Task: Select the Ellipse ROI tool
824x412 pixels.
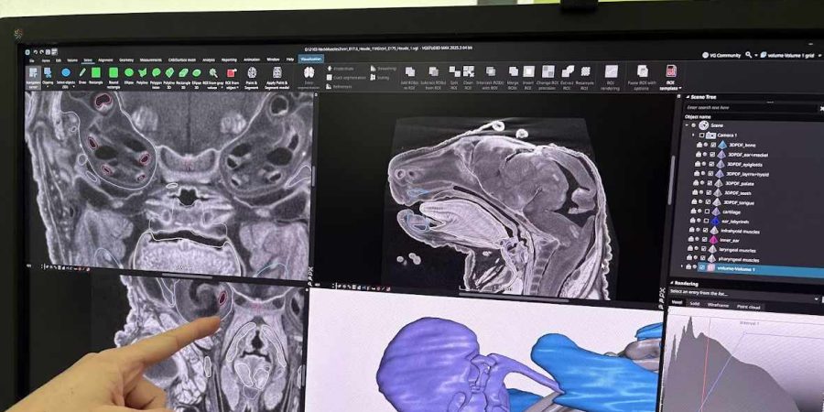Action: pyautogui.click(x=128, y=75)
